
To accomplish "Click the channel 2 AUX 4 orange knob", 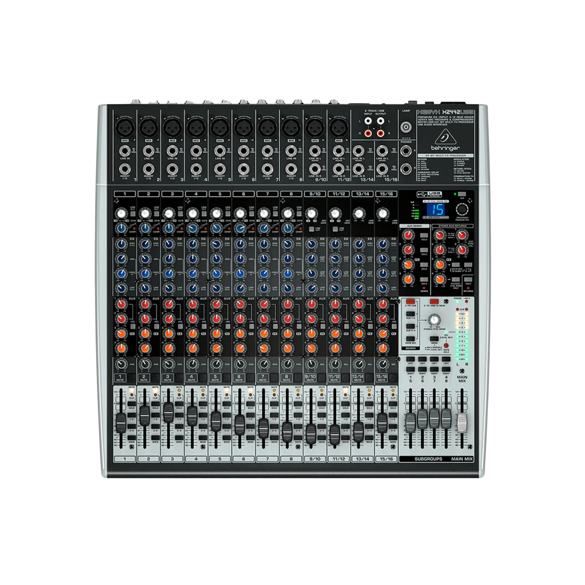I will (x=145, y=348).
